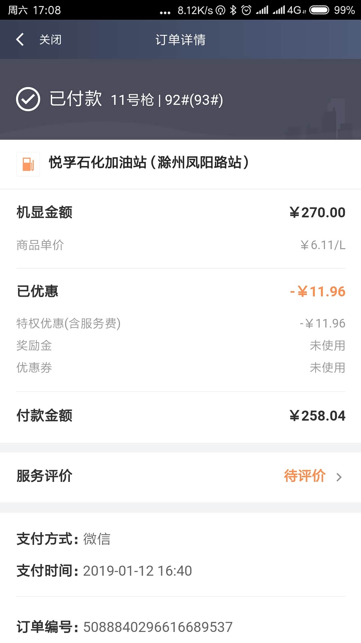Tap the back arrow icon

20,40
